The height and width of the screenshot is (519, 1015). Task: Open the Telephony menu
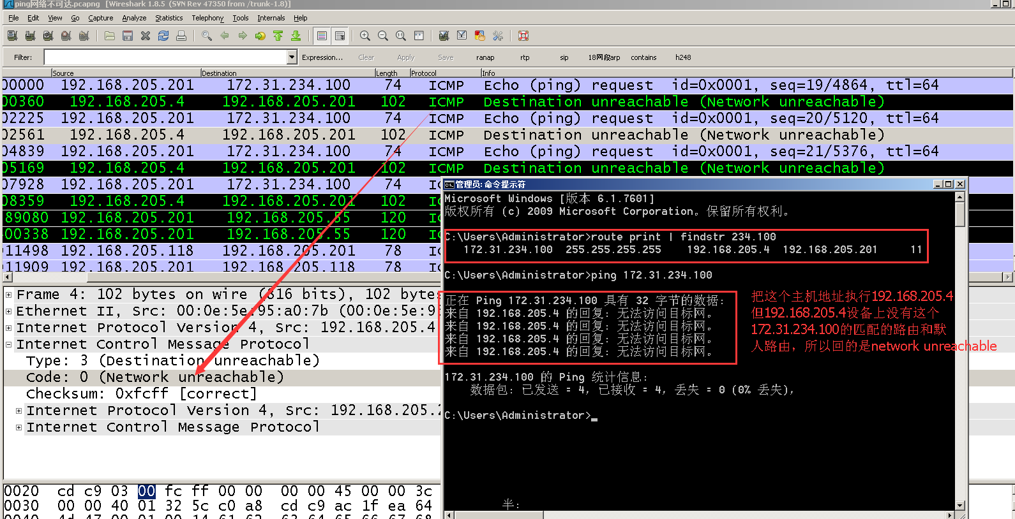[x=207, y=18]
